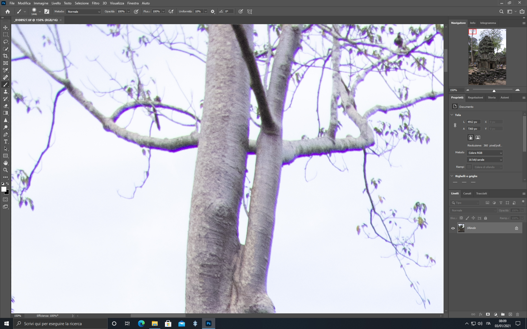This screenshot has height=329, width=527.
Task: Open Microsoft Edge from the taskbar
Action: pyautogui.click(x=141, y=324)
